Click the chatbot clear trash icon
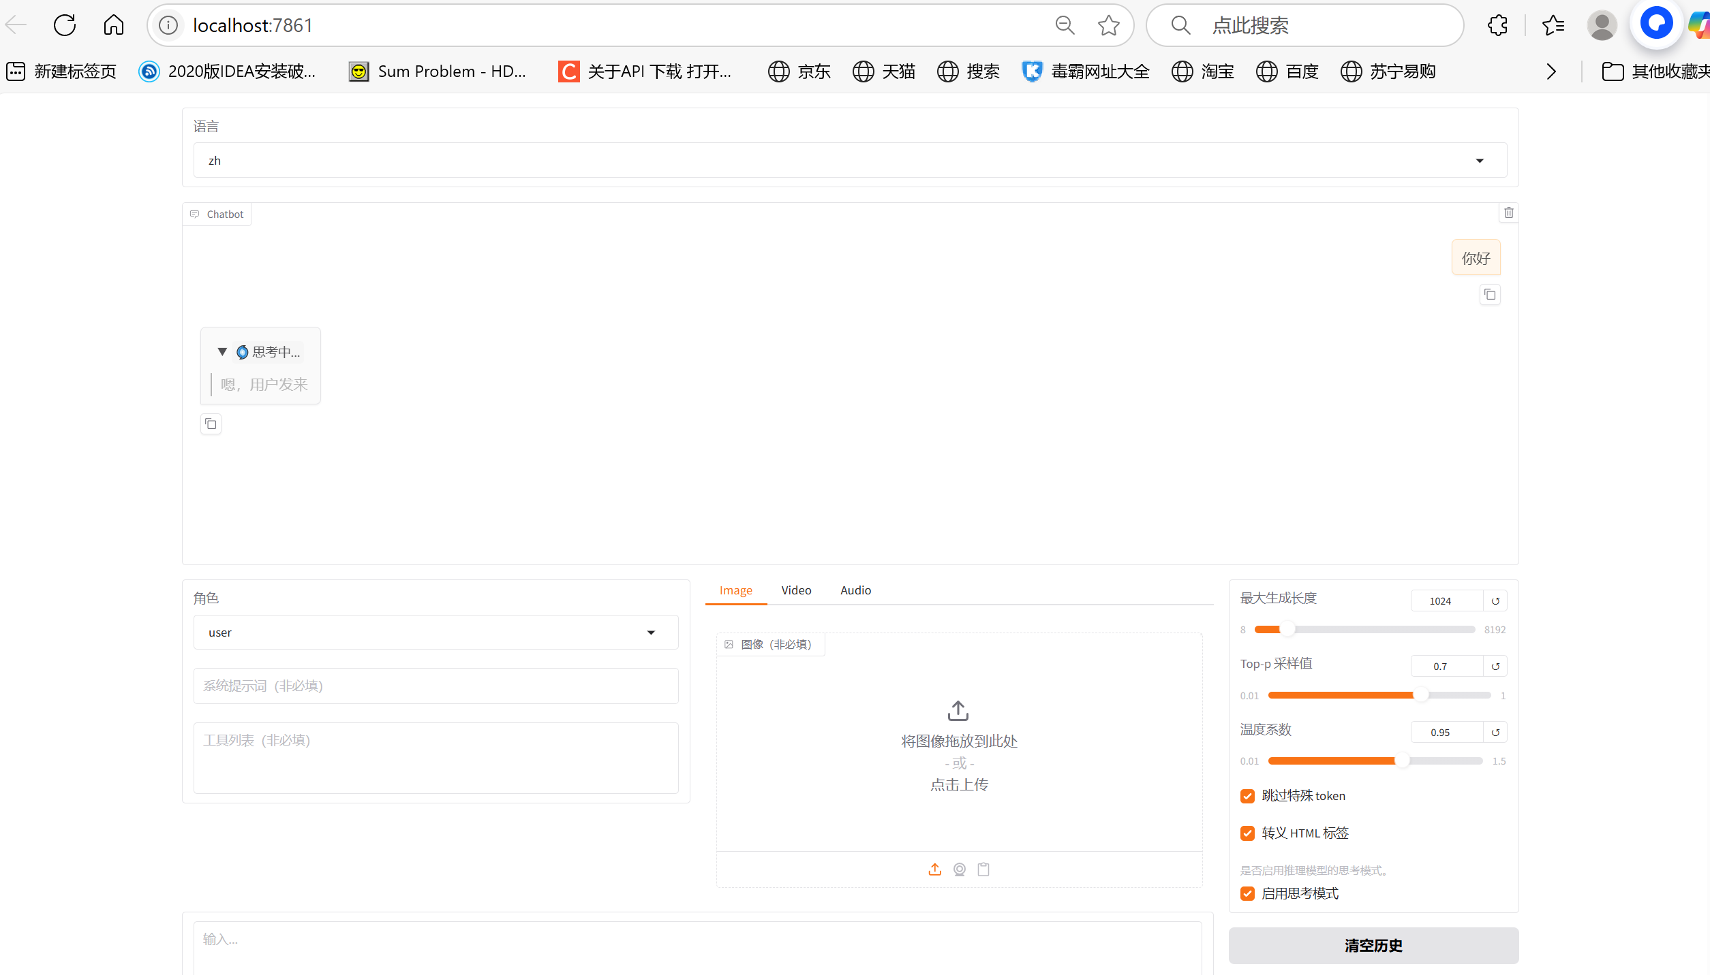Viewport: 1710px width, 975px height. click(1508, 213)
